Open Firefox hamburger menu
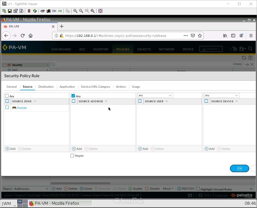 [251, 36]
